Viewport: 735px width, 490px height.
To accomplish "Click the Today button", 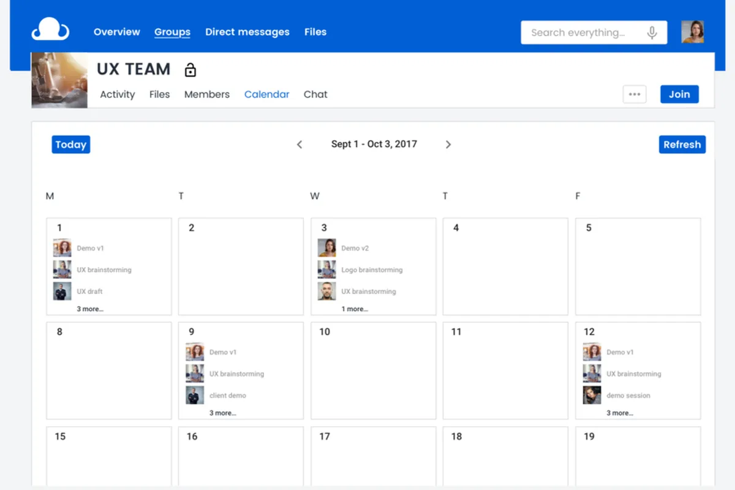I will (x=71, y=145).
